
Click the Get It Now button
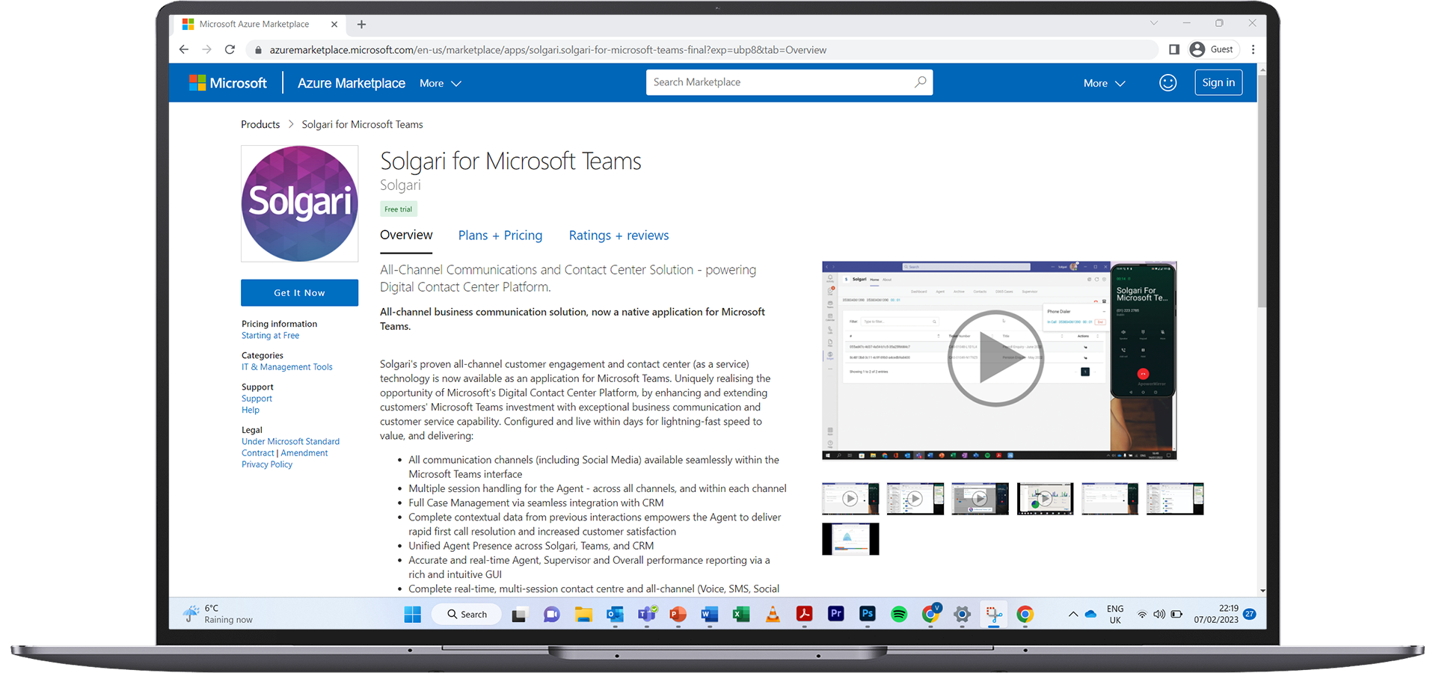click(299, 292)
